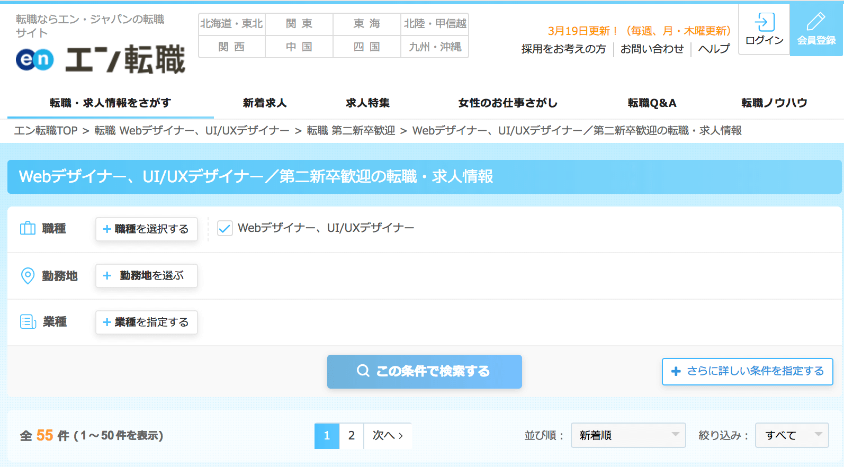This screenshot has width=844, height=467.
Task: Click the 全 55 件 result count text
Action: click(92, 435)
